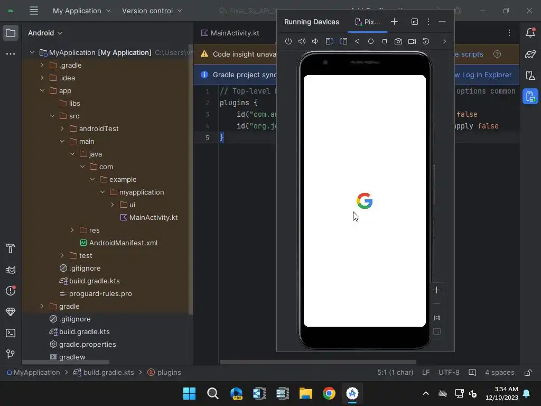
Task: Collapse the app module folder
Action: click(x=42, y=91)
